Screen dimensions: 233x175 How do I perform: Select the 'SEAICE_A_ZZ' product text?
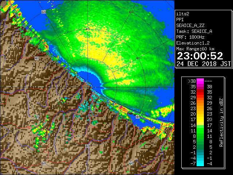click(x=190, y=26)
